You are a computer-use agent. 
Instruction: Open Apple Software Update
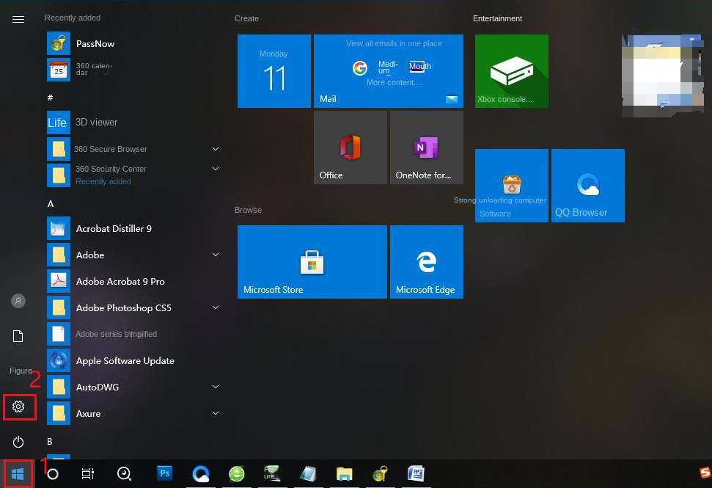(133, 361)
